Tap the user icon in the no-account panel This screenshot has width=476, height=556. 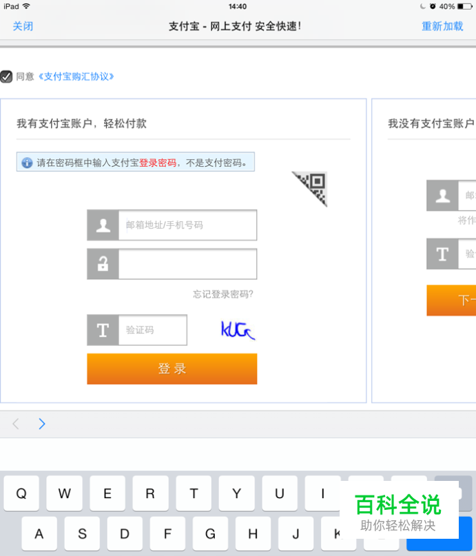tap(442, 196)
